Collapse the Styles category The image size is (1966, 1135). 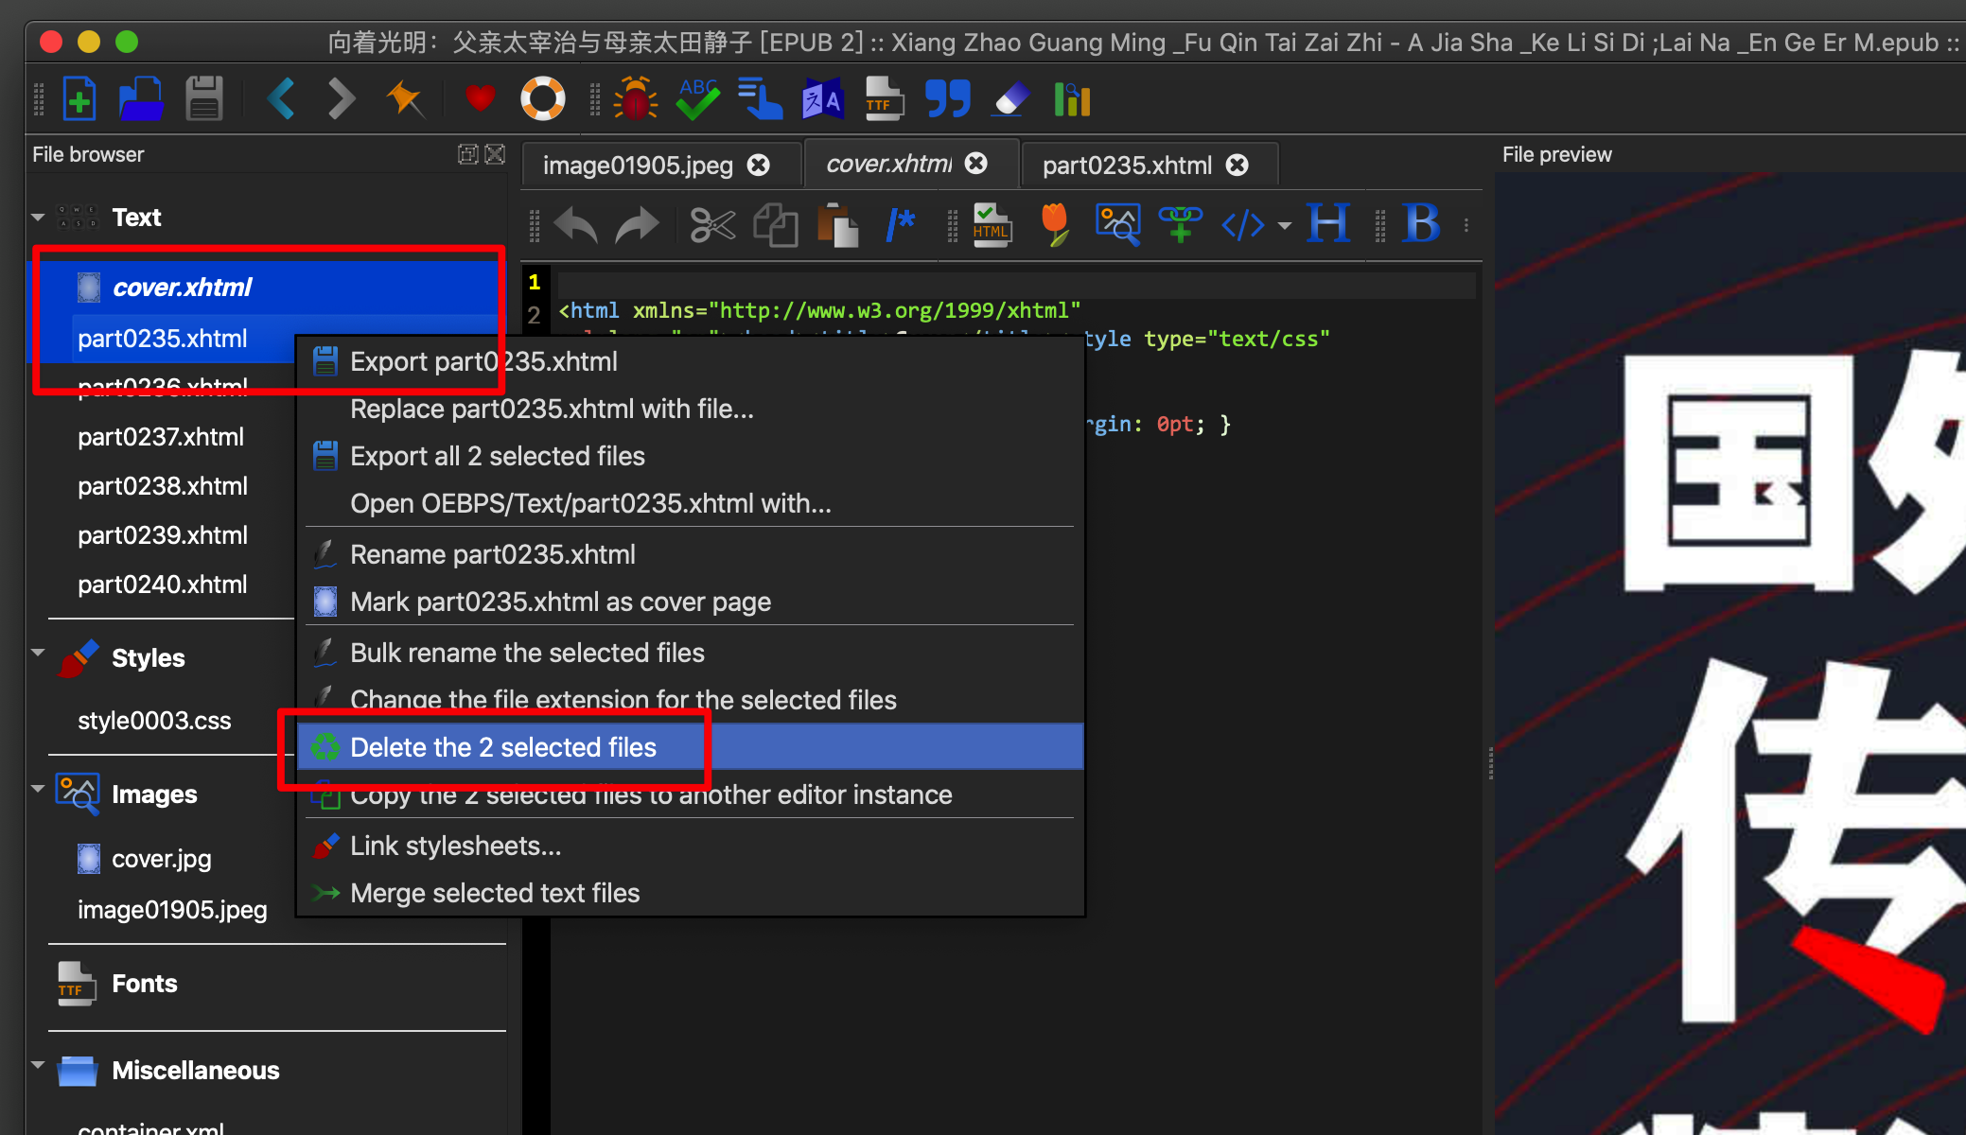coord(38,653)
